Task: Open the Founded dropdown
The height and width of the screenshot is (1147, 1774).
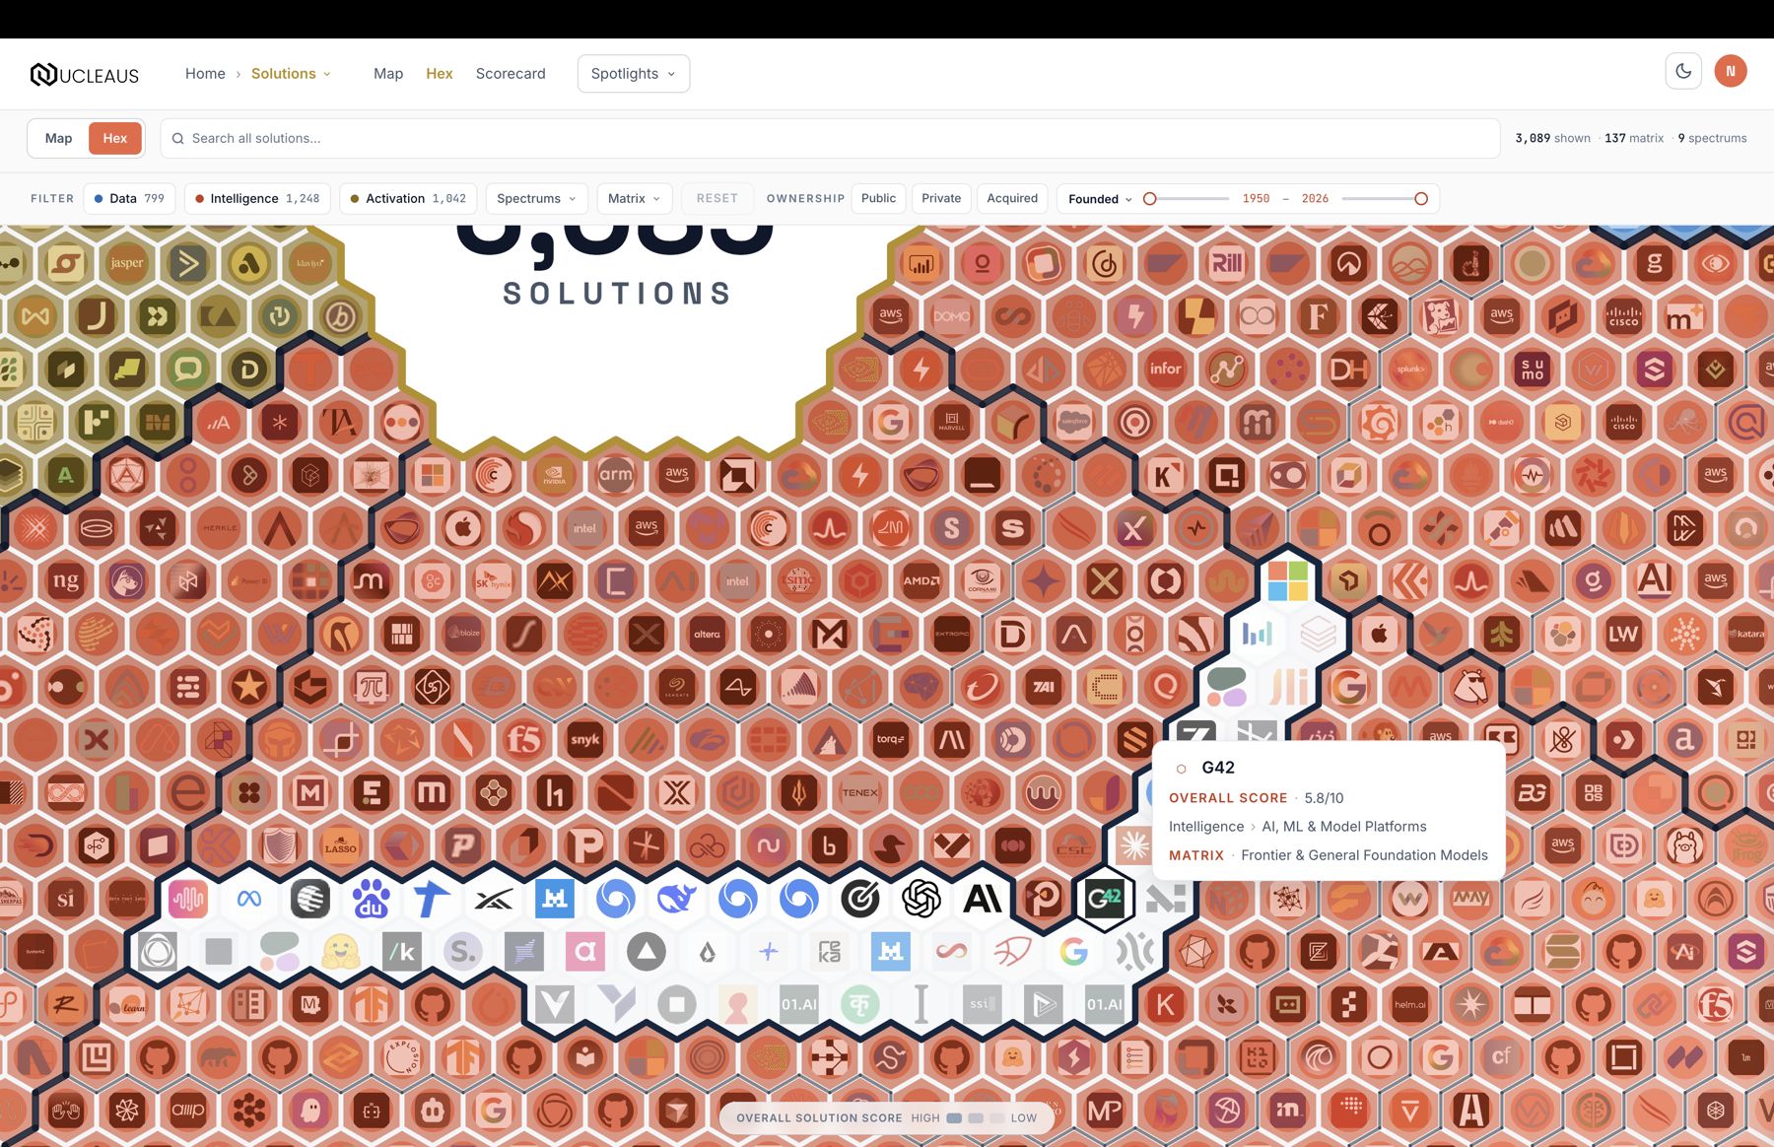Action: coord(1100,199)
